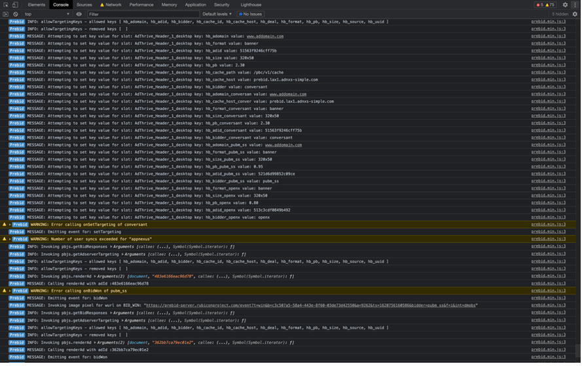Create a live expression via the eye icon
The height and width of the screenshot is (366, 584).
(79, 14)
